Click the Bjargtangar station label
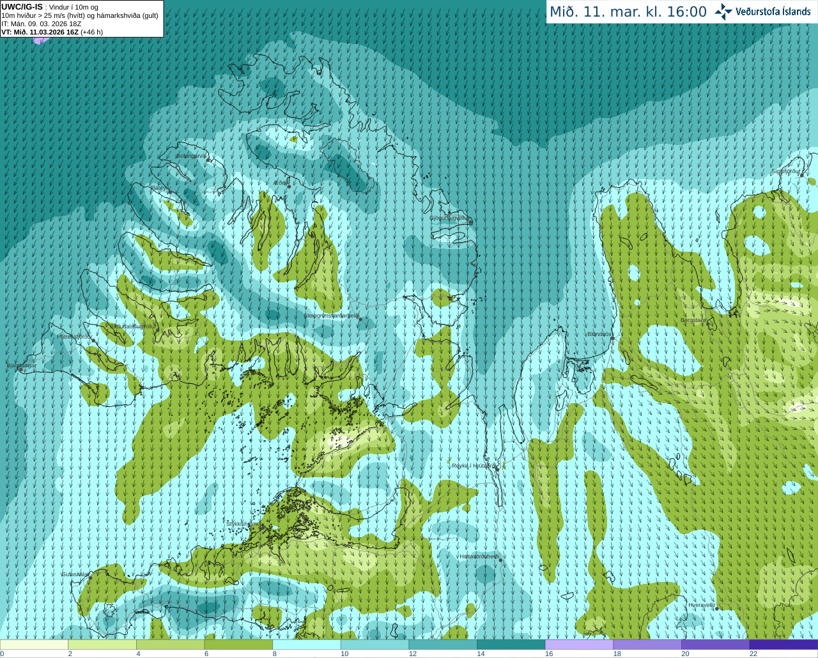818x658 pixels. tap(21, 366)
